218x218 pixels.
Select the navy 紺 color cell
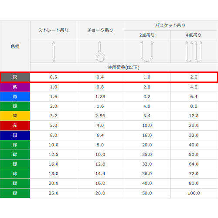coord(15,135)
